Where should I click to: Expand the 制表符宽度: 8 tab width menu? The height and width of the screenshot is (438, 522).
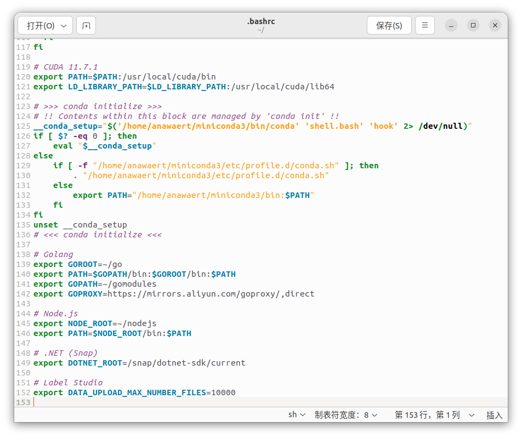point(346,415)
